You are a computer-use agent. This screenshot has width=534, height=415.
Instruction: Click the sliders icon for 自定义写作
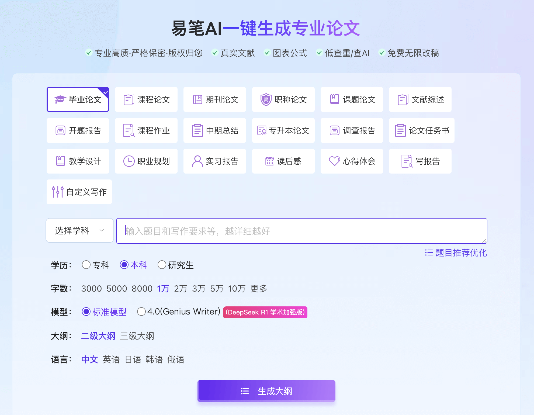58,192
